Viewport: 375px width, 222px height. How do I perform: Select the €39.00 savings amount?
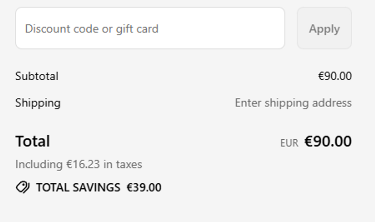pyautogui.click(x=144, y=187)
